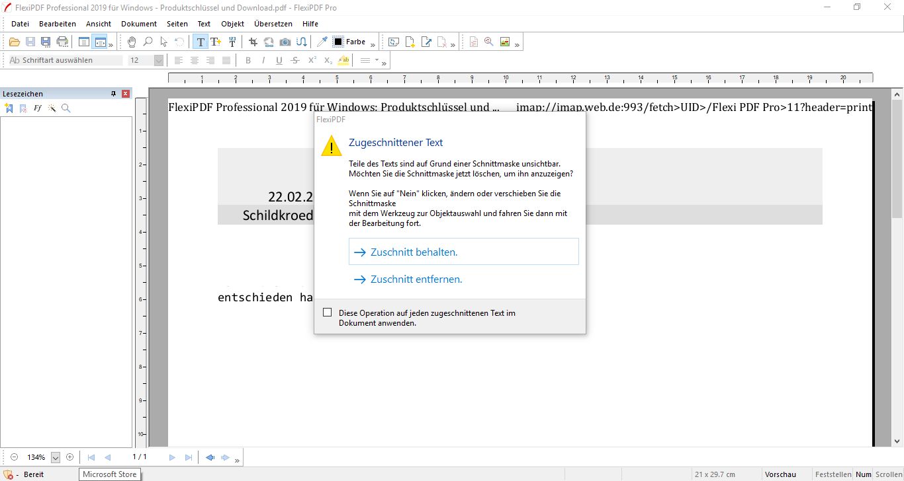
Task: Click the crop tool icon
Action: point(253,42)
